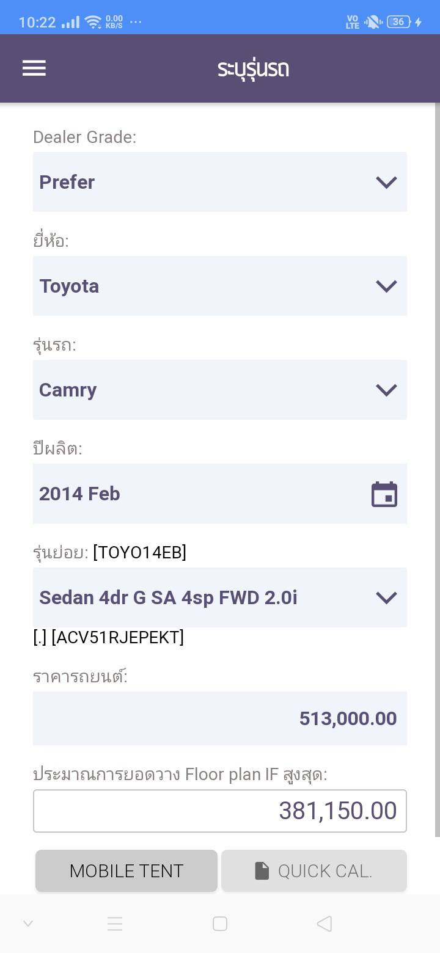The width and height of the screenshot is (440, 953).
Task: Tap the keyboard hide down arrow
Action: pos(28,924)
